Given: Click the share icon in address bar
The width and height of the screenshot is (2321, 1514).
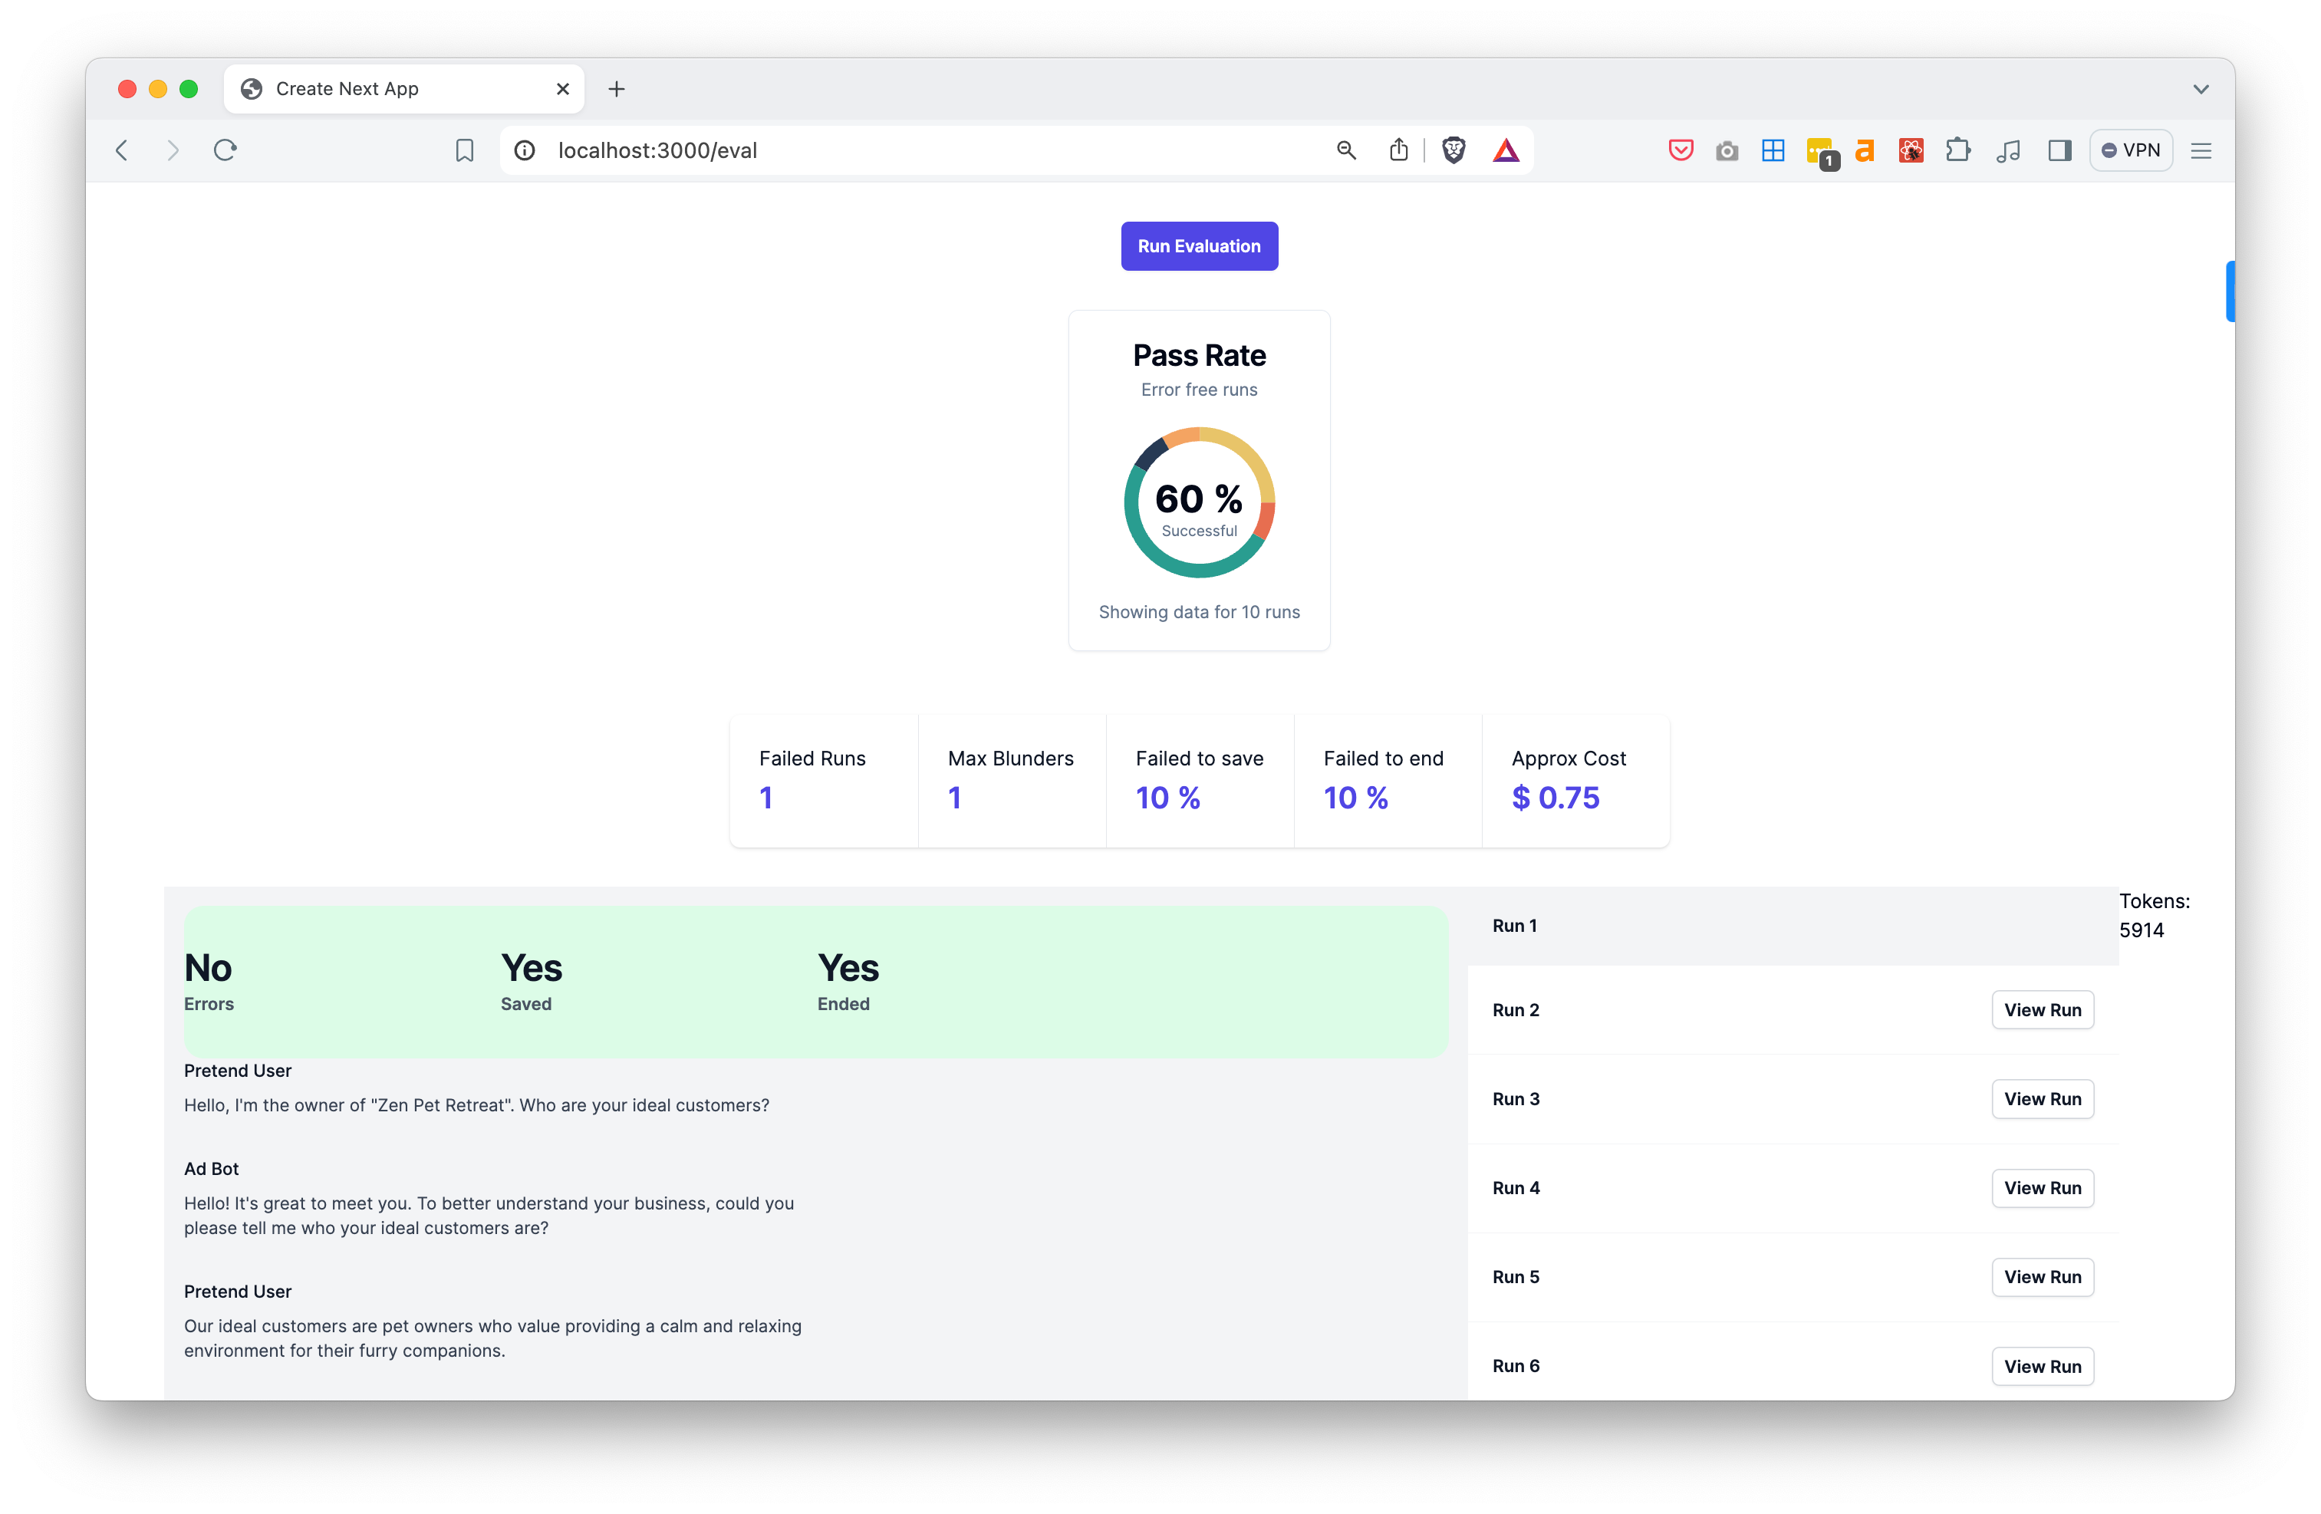Looking at the screenshot, I should click(x=1398, y=150).
